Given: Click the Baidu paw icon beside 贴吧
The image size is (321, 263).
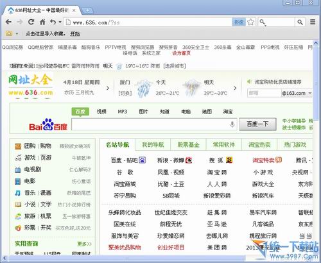Looking at the screenshot, I should click(143, 160).
